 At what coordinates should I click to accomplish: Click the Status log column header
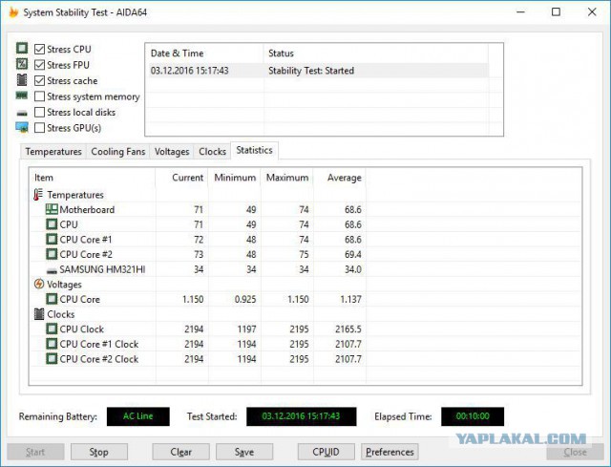pos(375,53)
